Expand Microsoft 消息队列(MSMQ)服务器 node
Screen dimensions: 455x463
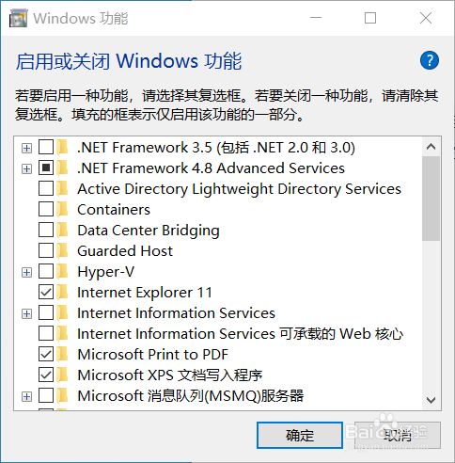tap(27, 396)
